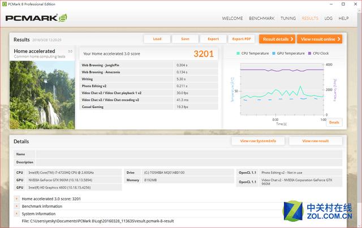362x228 pixels.
Task: Toggle CPU Clock legend swatch
Action: point(309,54)
